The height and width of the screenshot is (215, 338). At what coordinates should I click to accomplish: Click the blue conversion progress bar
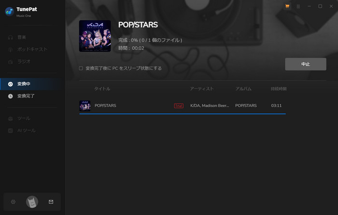pyautogui.click(x=183, y=114)
